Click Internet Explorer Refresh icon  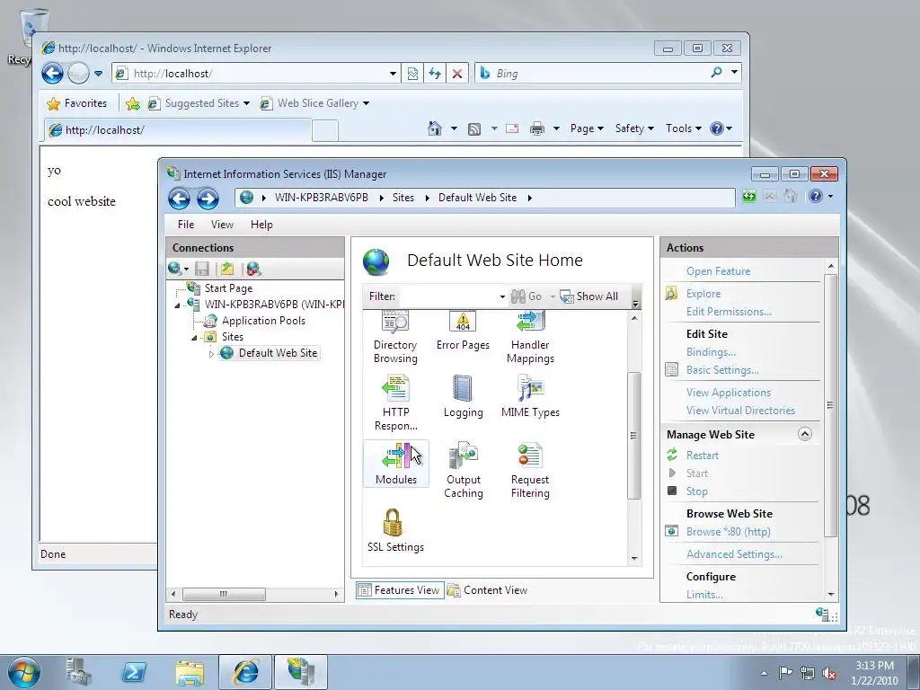click(435, 74)
